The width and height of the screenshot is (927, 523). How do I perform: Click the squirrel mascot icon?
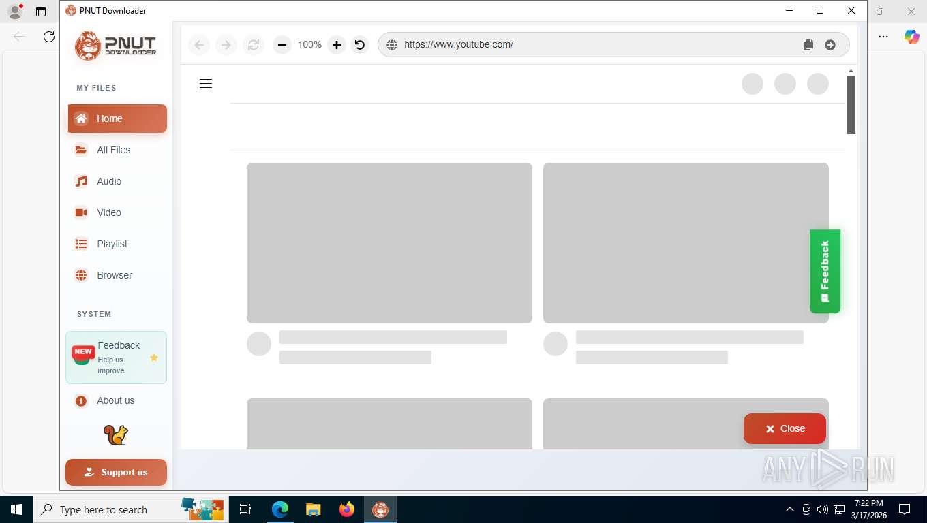tap(116, 435)
